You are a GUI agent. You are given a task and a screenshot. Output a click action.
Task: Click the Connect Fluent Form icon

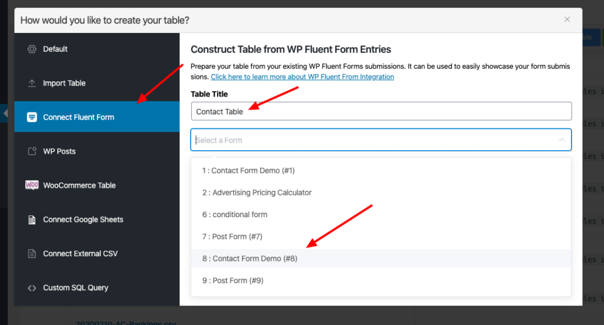[x=32, y=117]
